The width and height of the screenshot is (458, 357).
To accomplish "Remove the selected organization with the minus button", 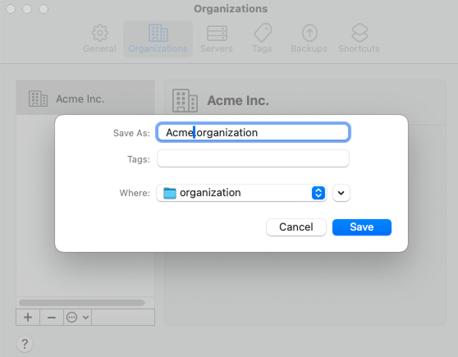I will (x=52, y=317).
